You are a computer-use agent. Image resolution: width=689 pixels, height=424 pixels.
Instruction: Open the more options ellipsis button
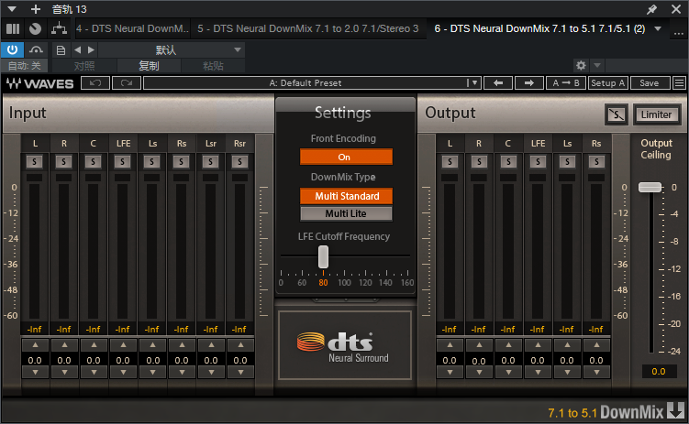[x=679, y=31]
